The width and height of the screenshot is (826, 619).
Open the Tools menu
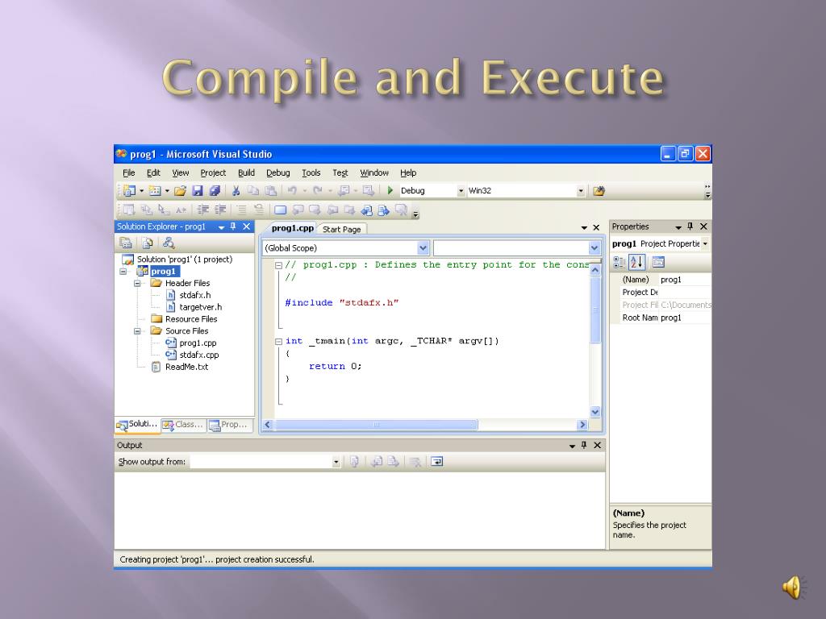(311, 172)
